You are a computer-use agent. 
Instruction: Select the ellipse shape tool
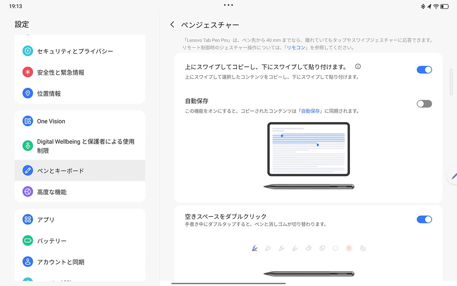336,248
